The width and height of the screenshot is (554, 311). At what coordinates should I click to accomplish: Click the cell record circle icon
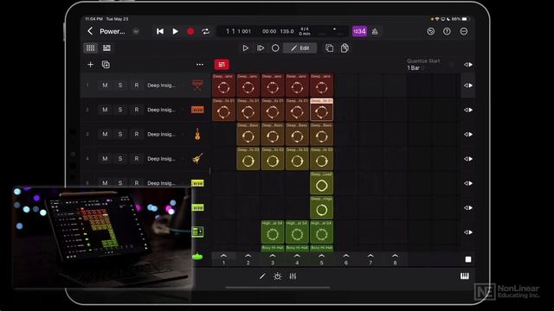point(275,48)
